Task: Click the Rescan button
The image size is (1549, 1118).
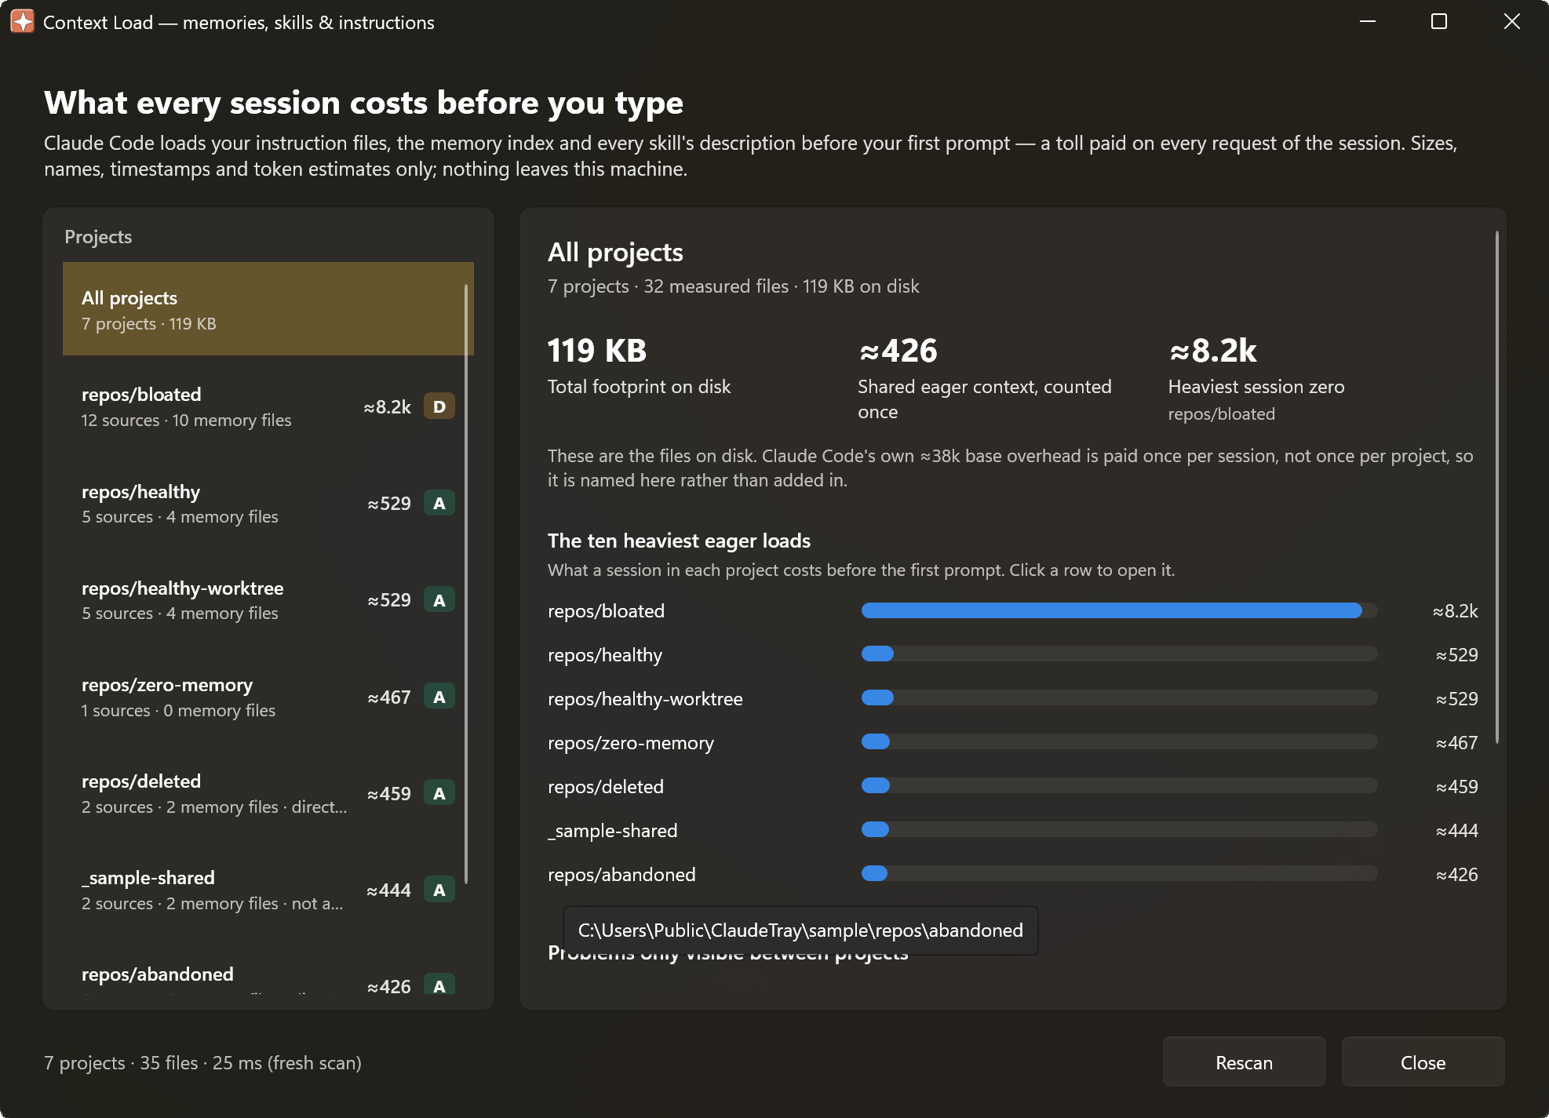Action: 1244,1062
